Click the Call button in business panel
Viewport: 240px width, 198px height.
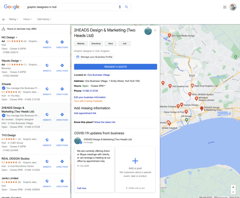pyautogui.click(x=125, y=44)
